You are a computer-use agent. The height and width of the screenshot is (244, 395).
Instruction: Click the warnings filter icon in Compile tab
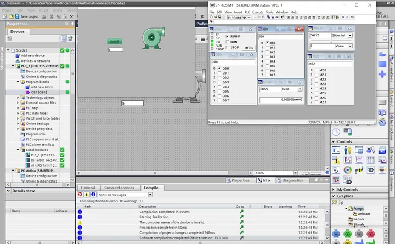click(x=87, y=195)
